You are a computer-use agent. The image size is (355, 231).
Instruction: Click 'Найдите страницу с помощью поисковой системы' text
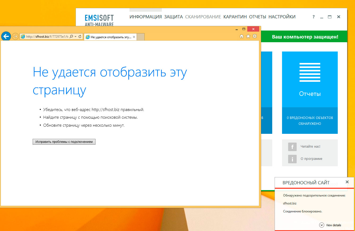point(90,117)
